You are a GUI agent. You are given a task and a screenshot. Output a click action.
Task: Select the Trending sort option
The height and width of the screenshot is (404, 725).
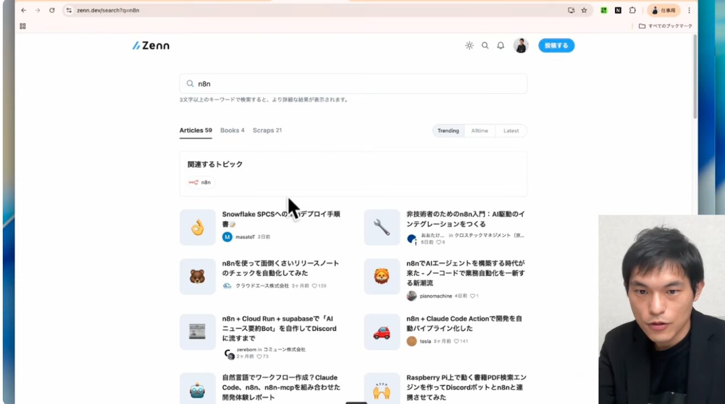point(448,131)
